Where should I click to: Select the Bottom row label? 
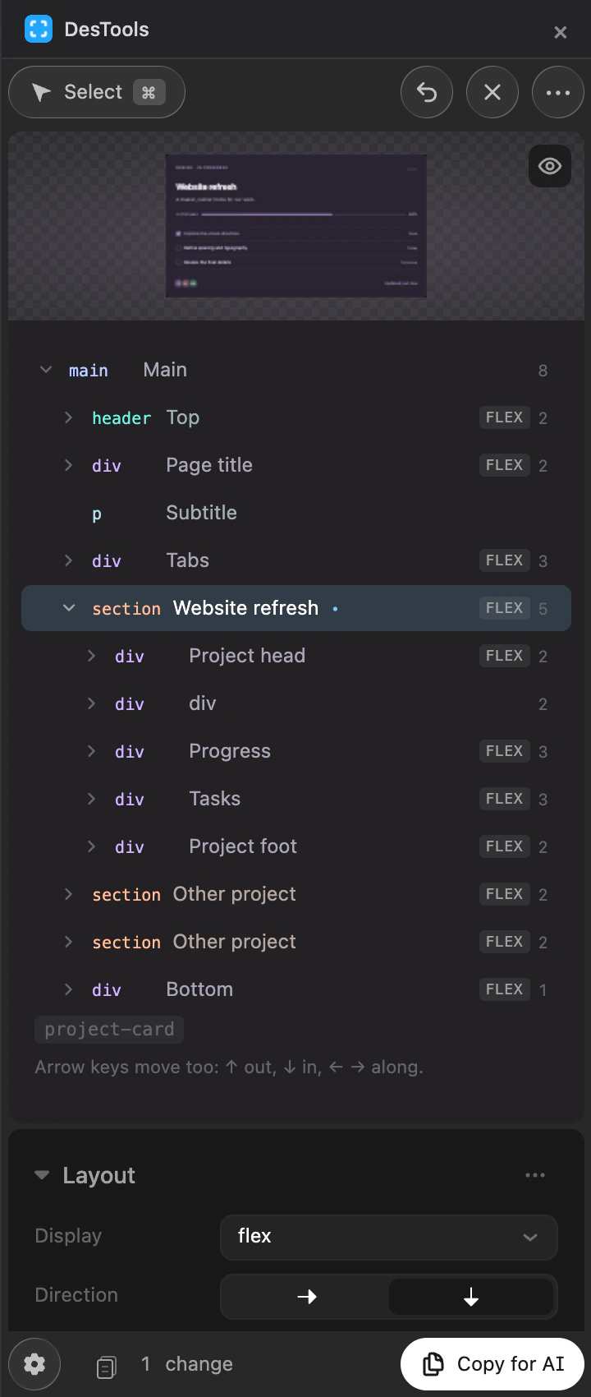(x=199, y=990)
